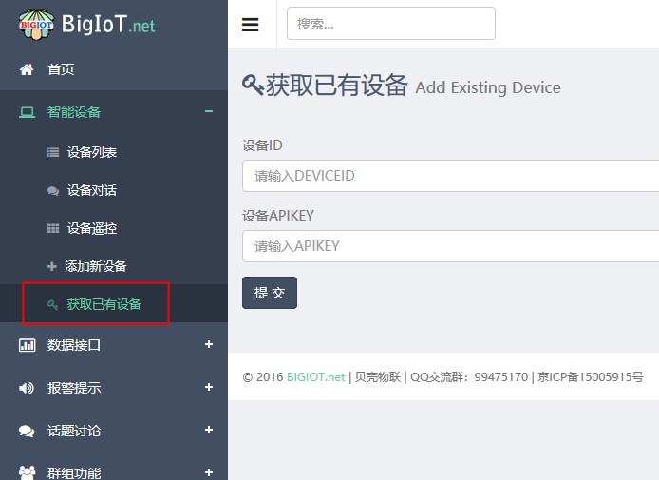The width and height of the screenshot is (659, 480).
Task: Click the home icon beside 首页
Action: pos(27,69)
